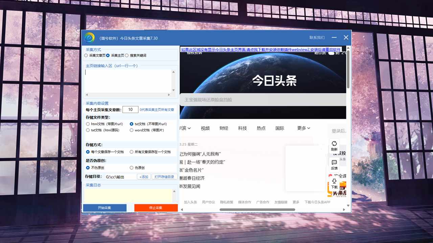Open the city dropdown chevron in nav bar
433x243 pixels.
pos(189,128)
